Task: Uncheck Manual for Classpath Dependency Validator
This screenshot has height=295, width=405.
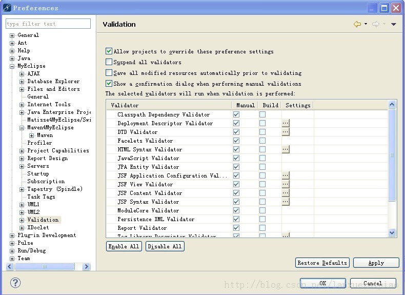Action: [236, 114]
